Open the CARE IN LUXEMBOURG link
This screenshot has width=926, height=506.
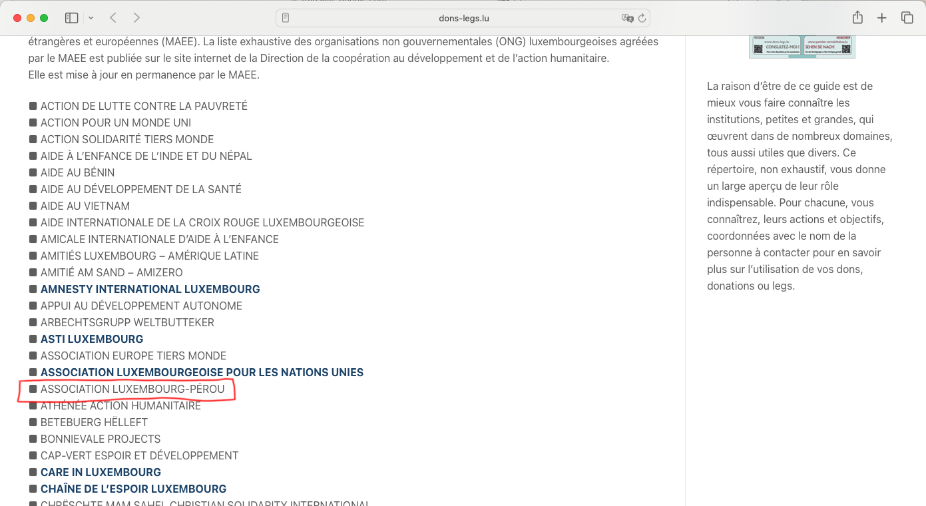point(101,472)
